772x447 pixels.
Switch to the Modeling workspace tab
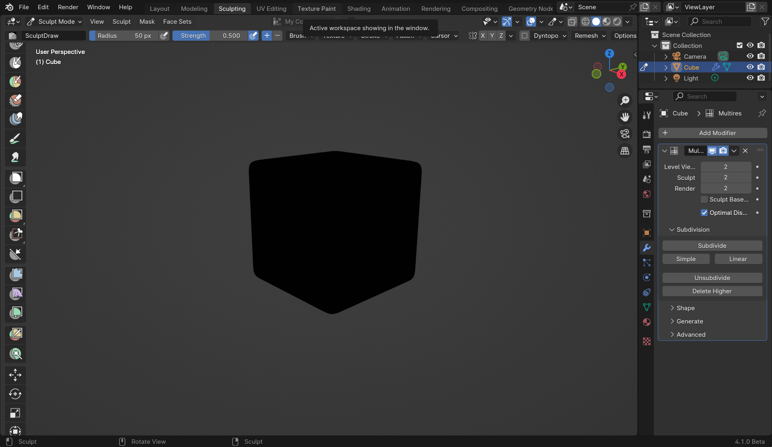pos(194,8)
